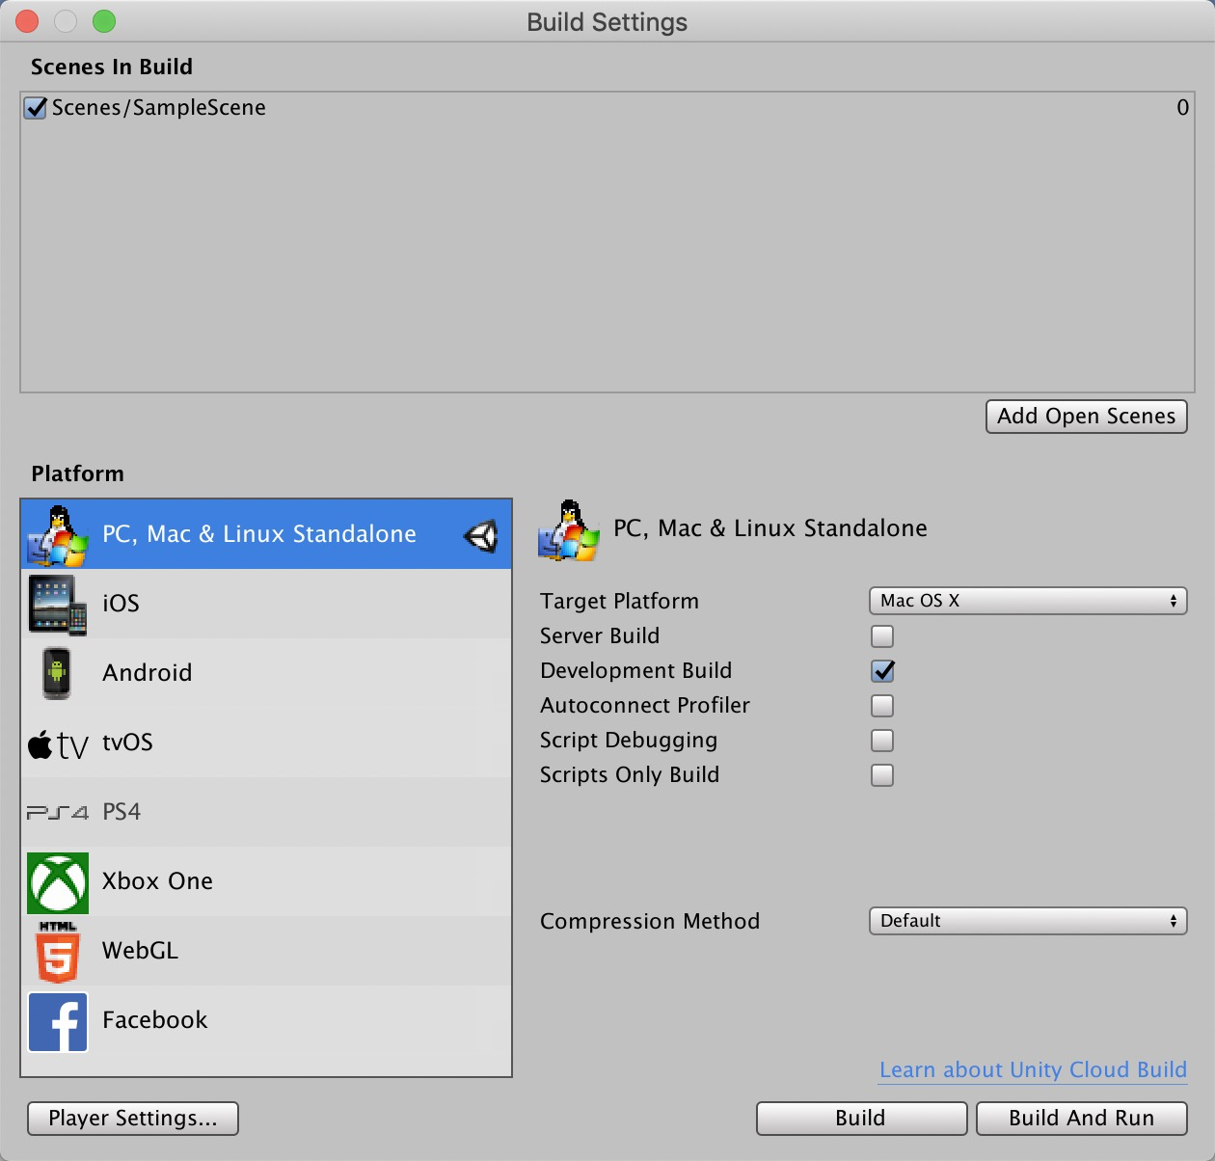Enable the Script Debugging checkbox

(882, 741)
